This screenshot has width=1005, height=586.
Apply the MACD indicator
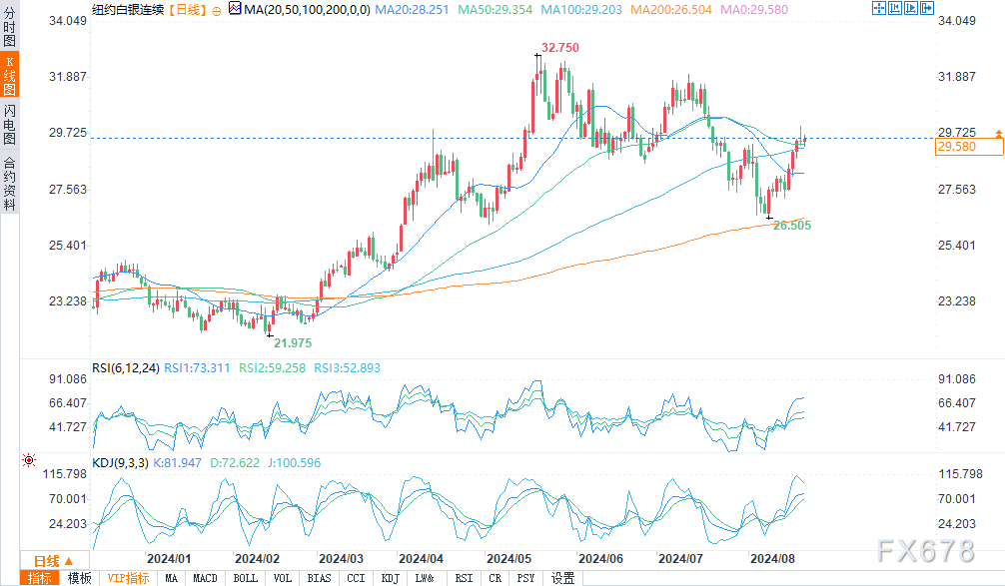[x=205, y=578]
